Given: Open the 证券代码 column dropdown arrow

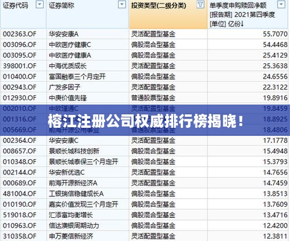Looking at the screenshot, I should (x=40, y=5).
